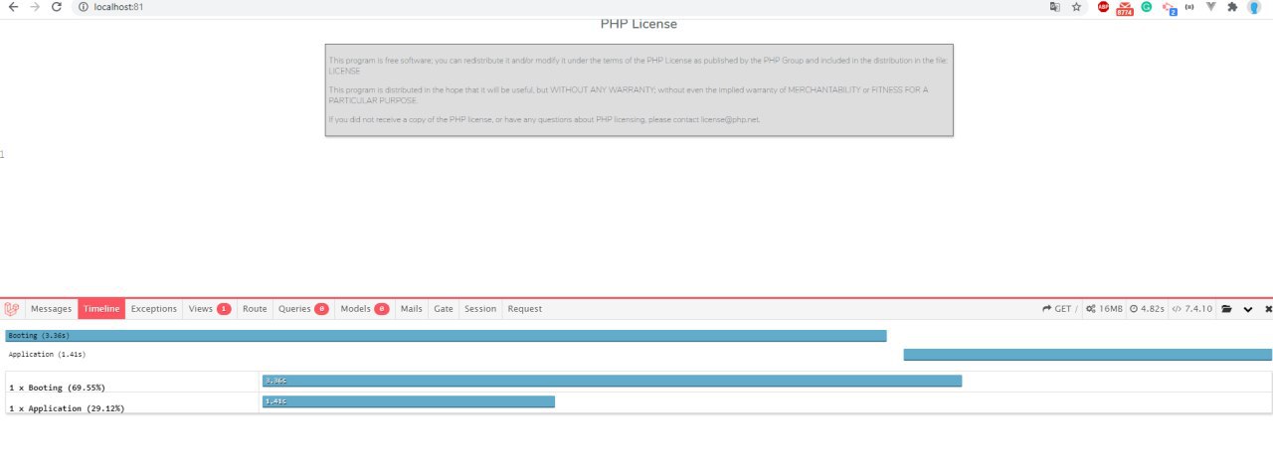The height and width of the screenshot is (473, 1273).
Task: Open the mail extension showing 8774
Action: click(x=1125, y=9)
